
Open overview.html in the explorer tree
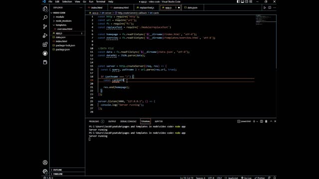(67, 29)
